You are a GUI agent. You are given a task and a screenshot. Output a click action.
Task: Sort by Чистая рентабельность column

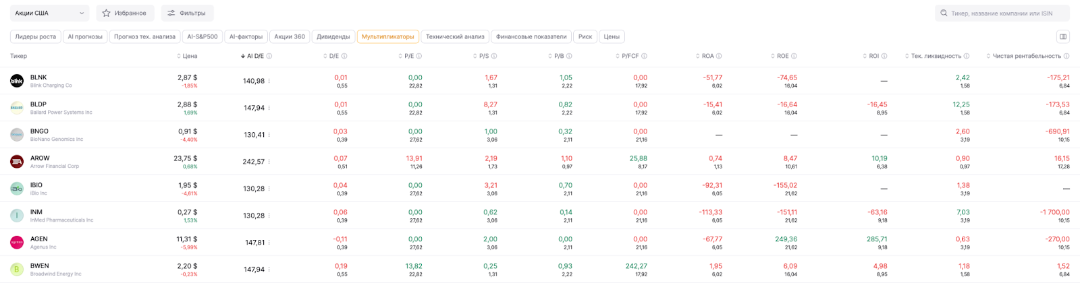click(1027, 57)
